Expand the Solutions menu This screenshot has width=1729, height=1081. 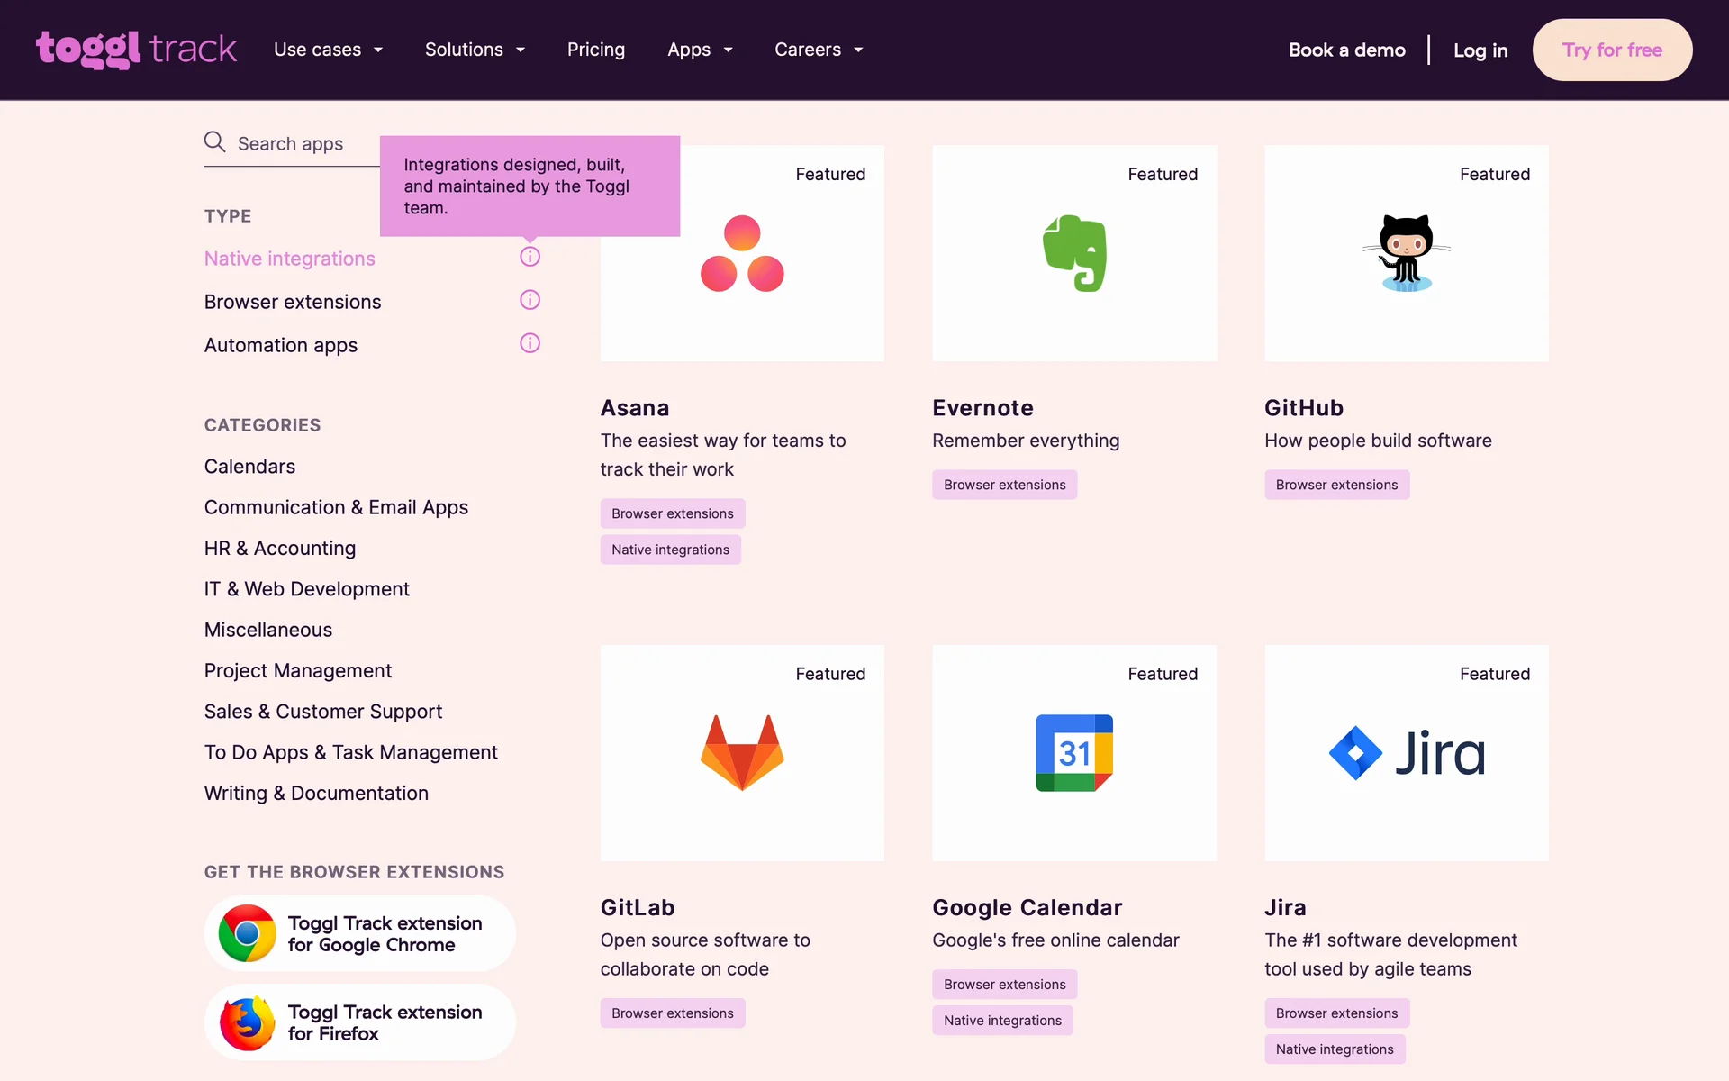click(x=475, y=50)
